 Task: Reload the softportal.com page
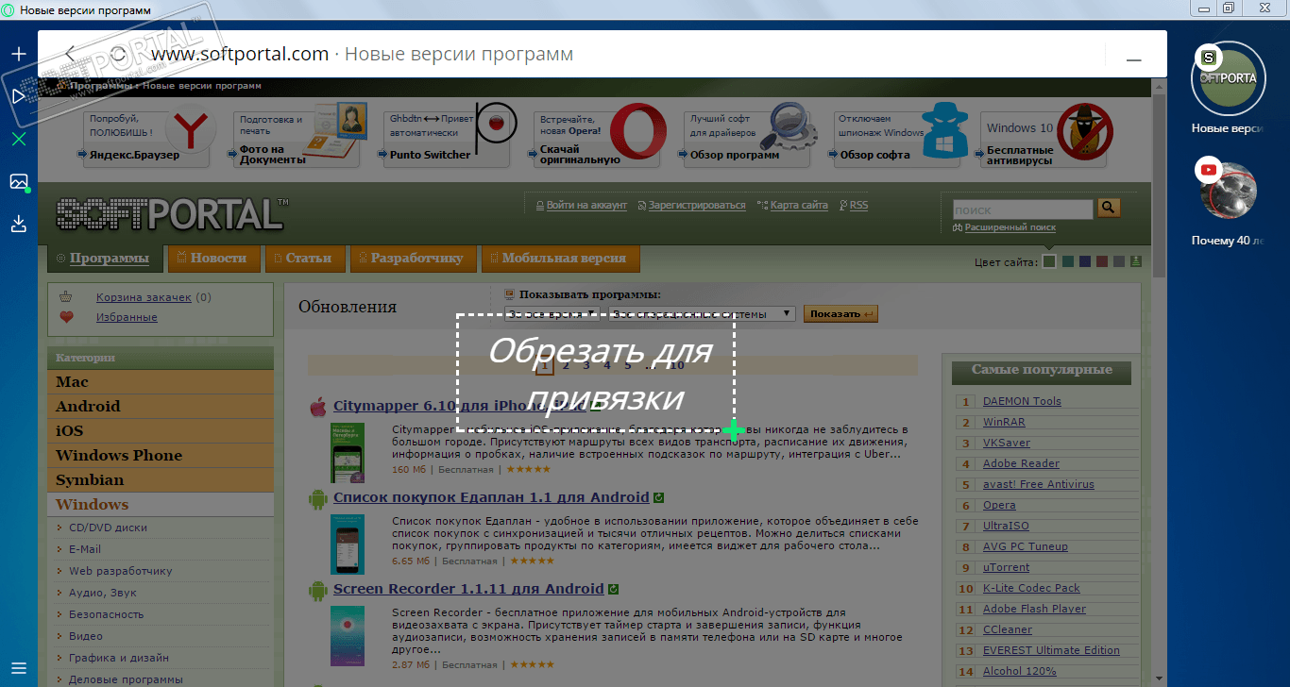(x=118, y=54)
